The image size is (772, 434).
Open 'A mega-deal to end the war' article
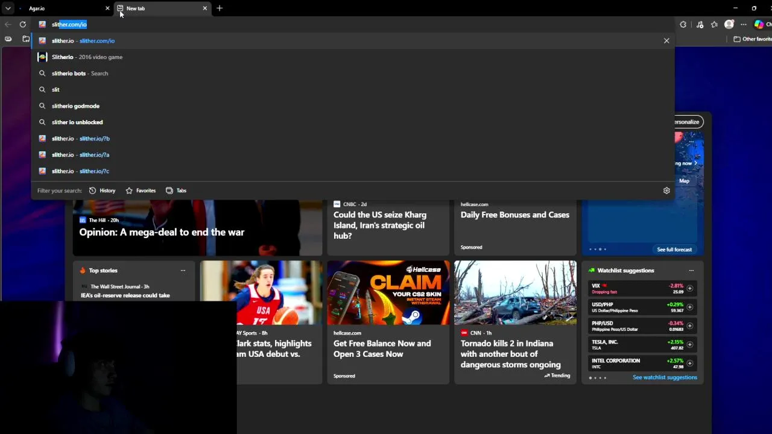[x=162, y=232]
